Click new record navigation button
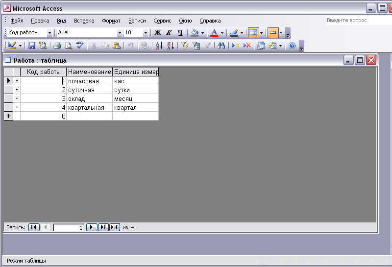This screenshot has height=267, width=392. pyautogui.click(x=115, y=227)
